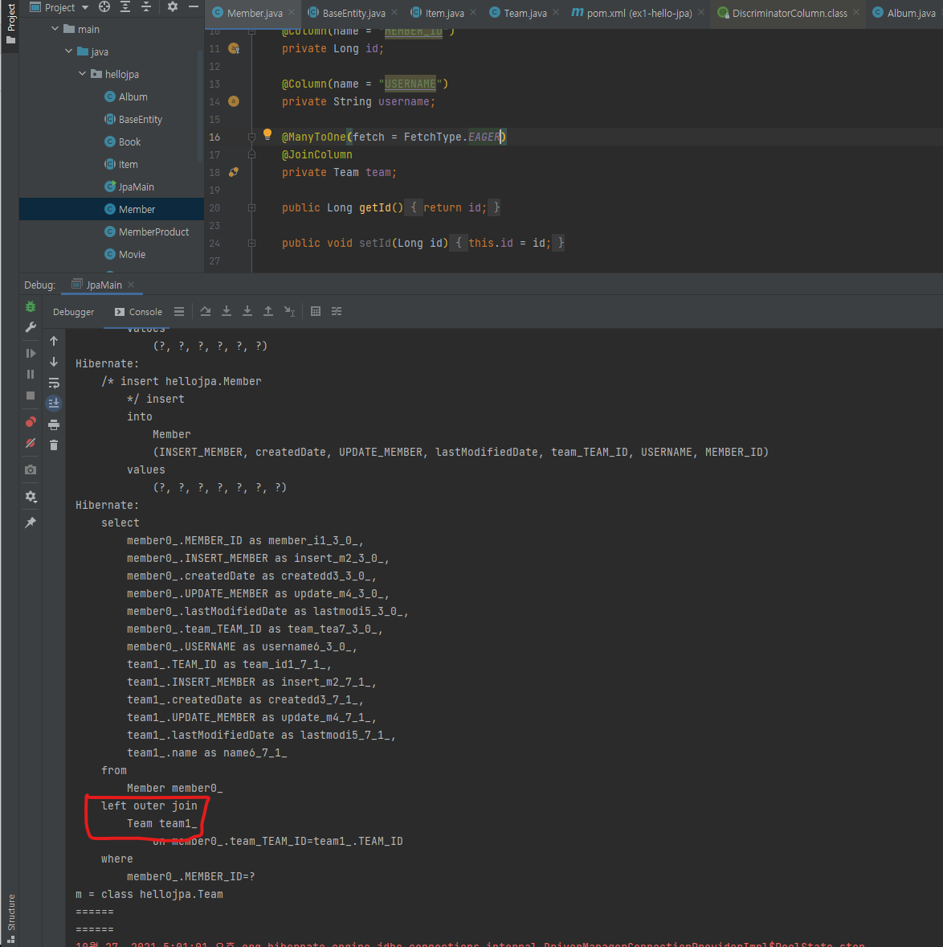Switch to the Debugger tab
The height and width of the screenshot is (947, 943).
coord(74,312)
